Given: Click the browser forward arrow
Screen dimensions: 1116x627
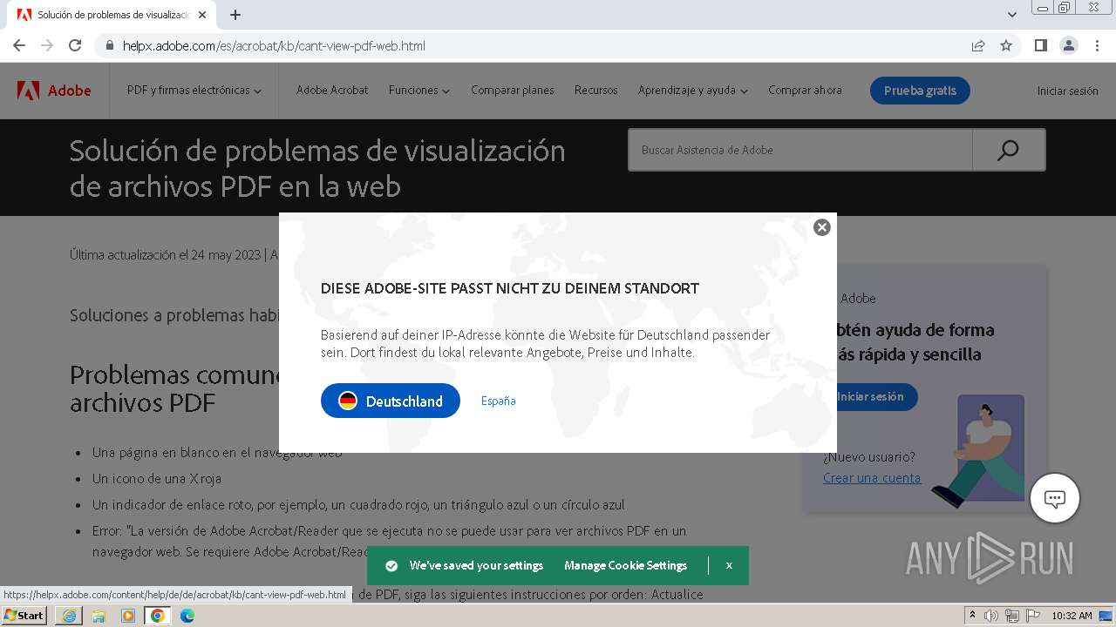Looking at the screenshot, I should 47,45.
